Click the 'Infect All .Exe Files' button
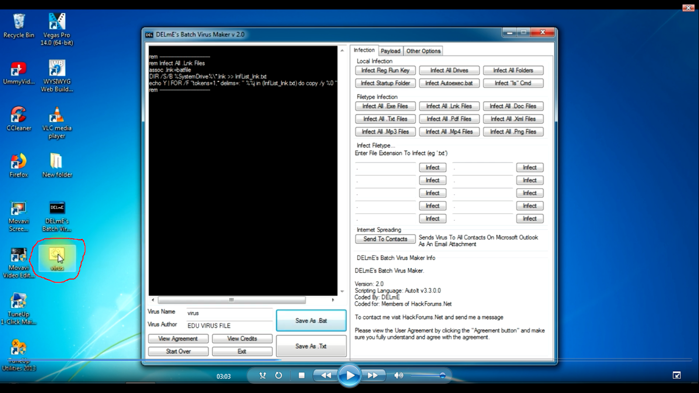Screen dimensions: 699x393 [x=385, y=106]
